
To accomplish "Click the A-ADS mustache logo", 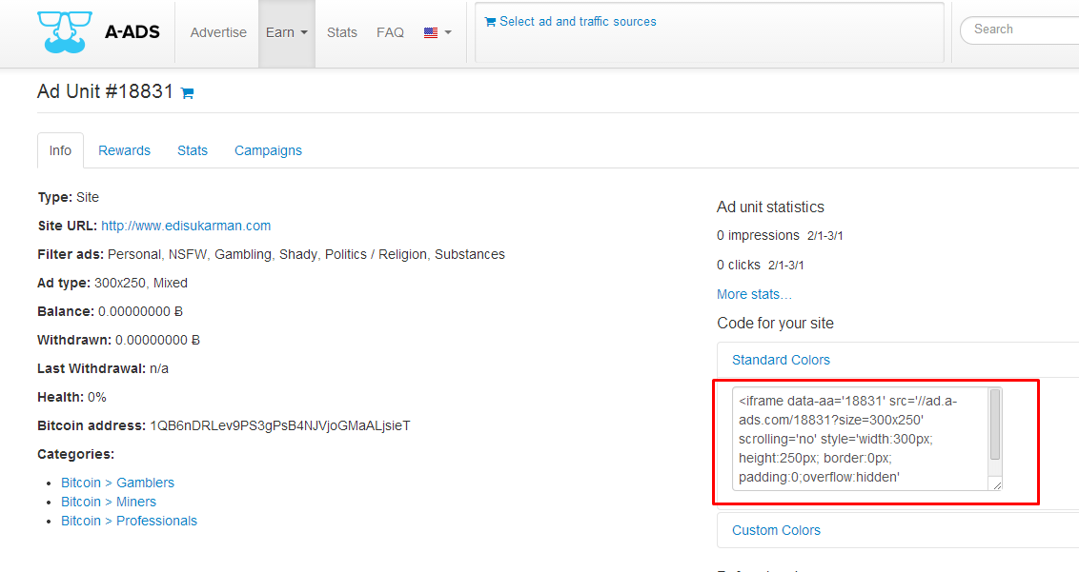I will pyautogui.click(x=65, y=31).
